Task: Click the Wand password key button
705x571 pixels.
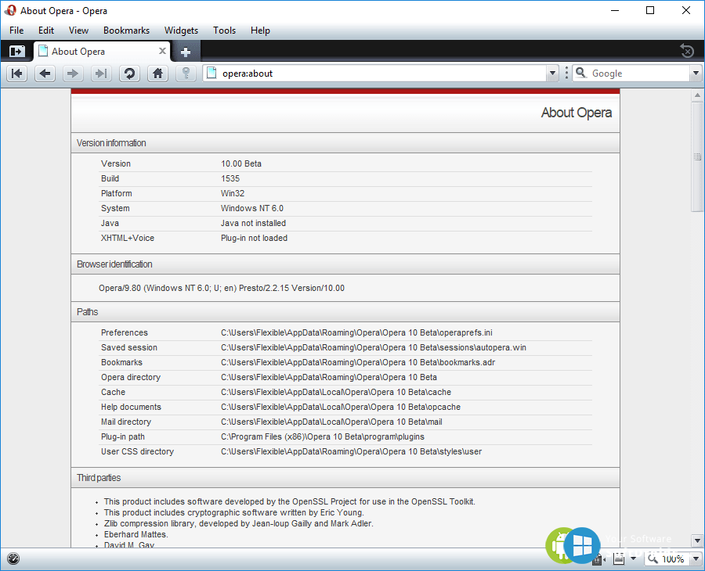Action: [186, 74]
